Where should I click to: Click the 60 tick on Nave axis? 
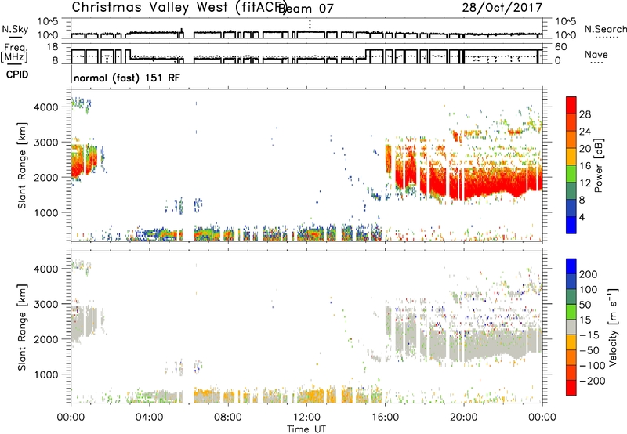coord(561,47)
